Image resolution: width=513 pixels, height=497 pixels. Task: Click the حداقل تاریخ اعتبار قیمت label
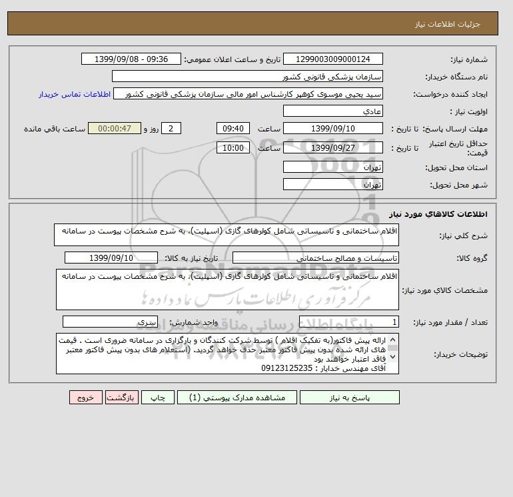[458, 148]
